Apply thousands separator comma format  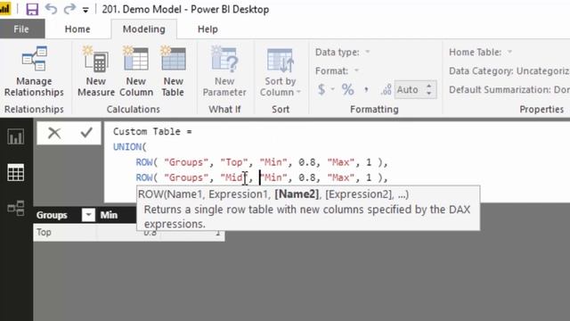click(x=366, y=89)
